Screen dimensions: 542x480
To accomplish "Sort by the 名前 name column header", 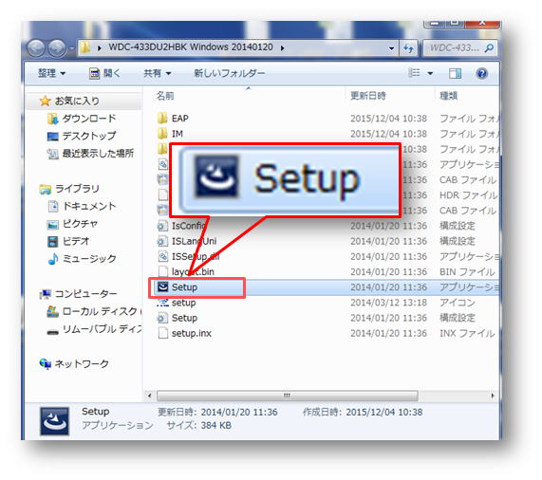I will (165, 96).
